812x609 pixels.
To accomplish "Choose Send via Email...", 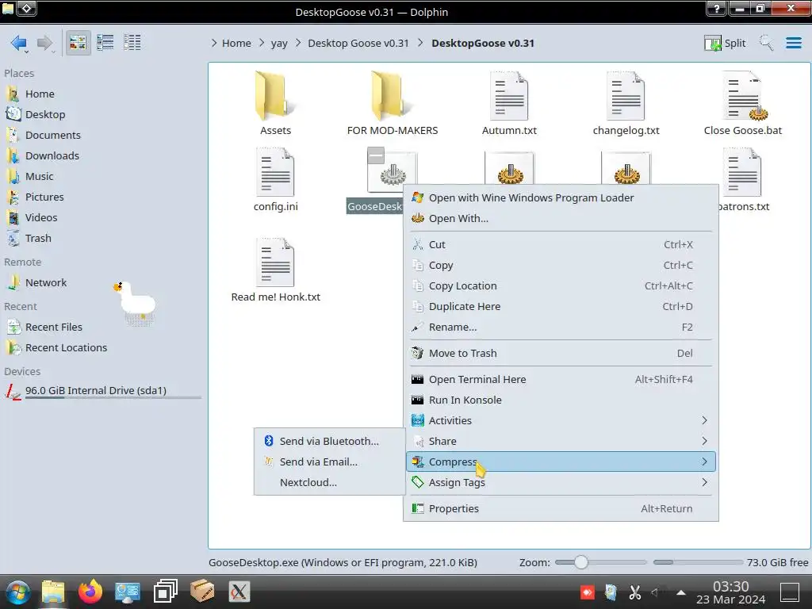I will [x=329, y=462].
